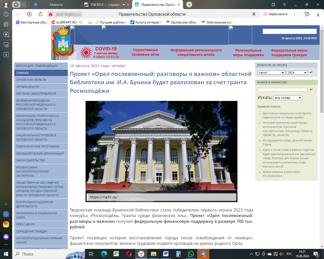The image size is (324, 259).
Task: Click the news search text field
Action: point(282,90)
